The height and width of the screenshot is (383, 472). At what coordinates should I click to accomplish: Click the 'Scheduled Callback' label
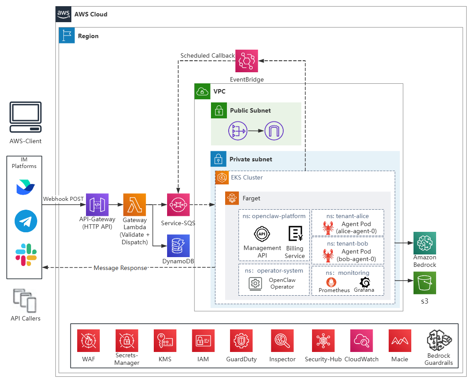click(207, 55)
